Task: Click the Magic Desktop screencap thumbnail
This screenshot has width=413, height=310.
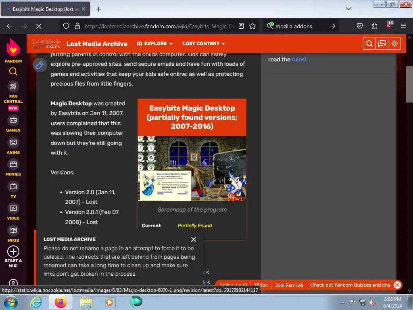Action: pyautogui.click(x=192, y=168)
